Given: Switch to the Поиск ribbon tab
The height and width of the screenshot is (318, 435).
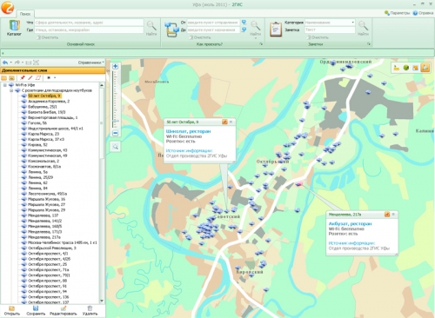Looking at the screenshot, I should tap(25, 14).
